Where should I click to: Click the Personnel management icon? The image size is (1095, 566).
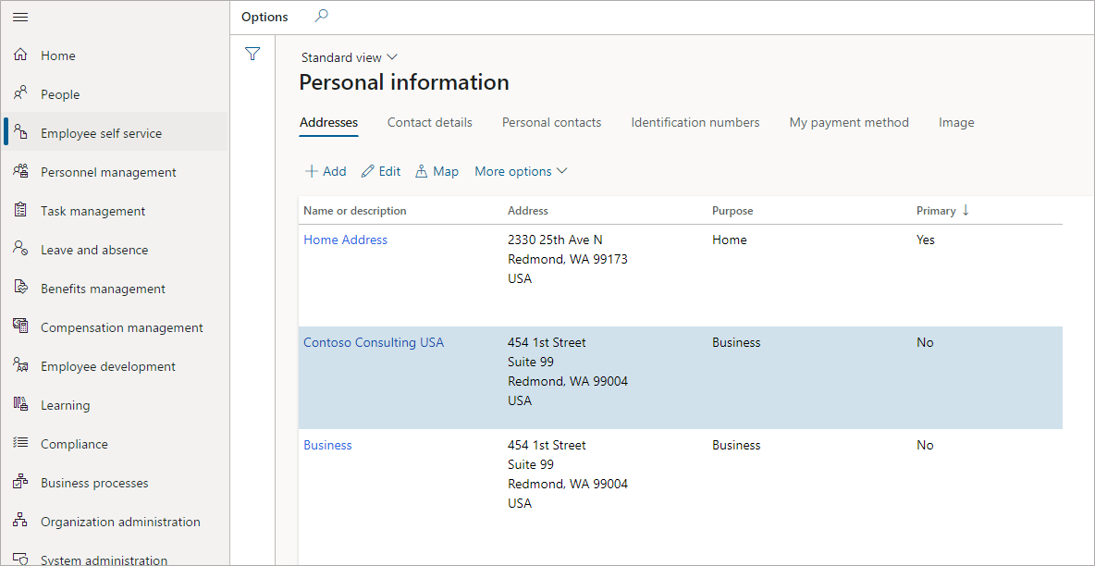coord(21,171)
